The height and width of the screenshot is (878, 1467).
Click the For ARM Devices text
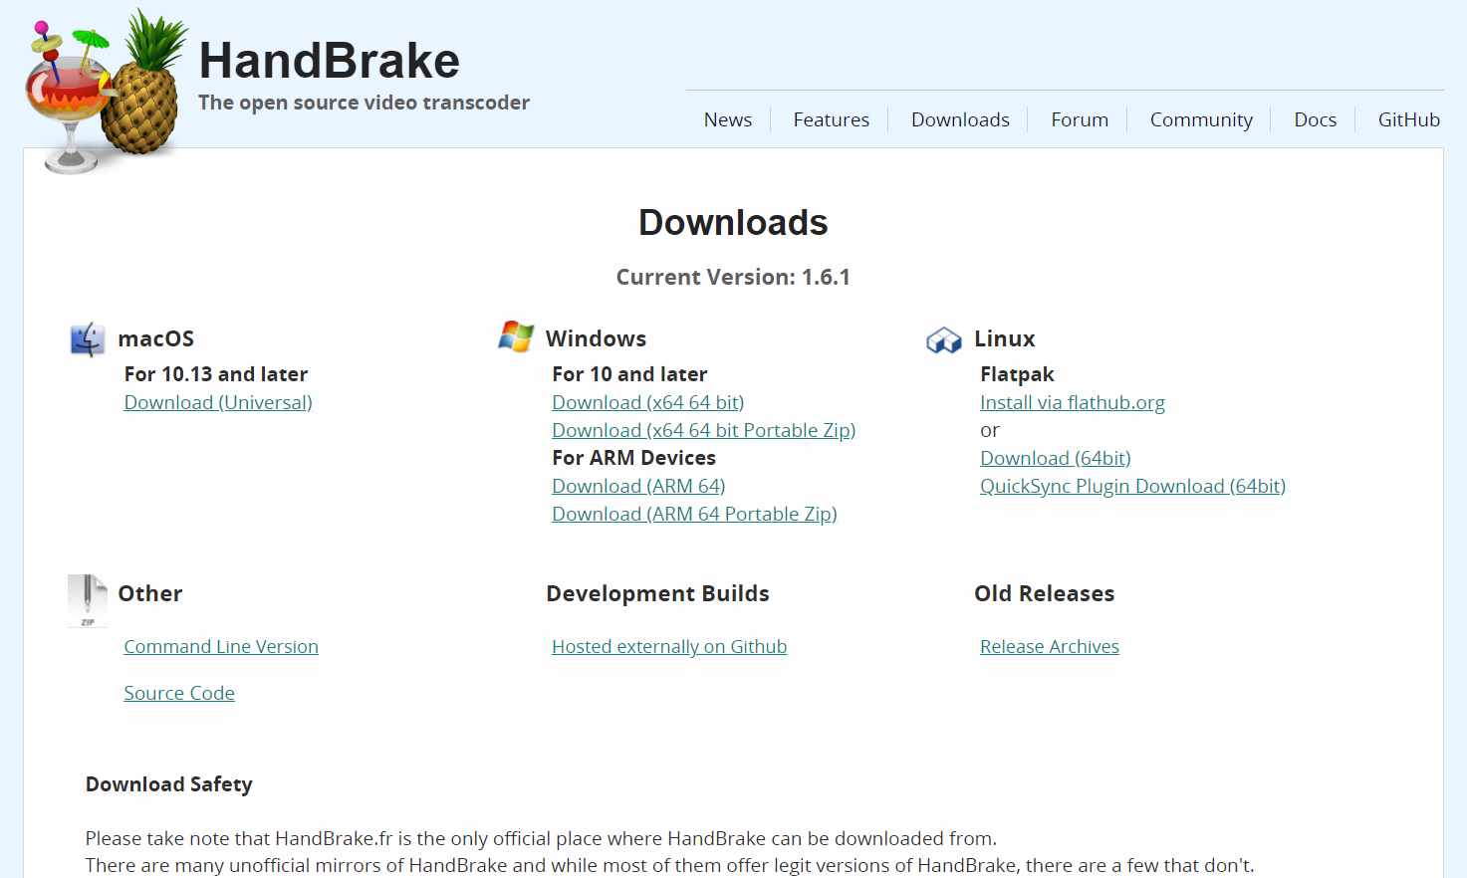click(634, 458)
